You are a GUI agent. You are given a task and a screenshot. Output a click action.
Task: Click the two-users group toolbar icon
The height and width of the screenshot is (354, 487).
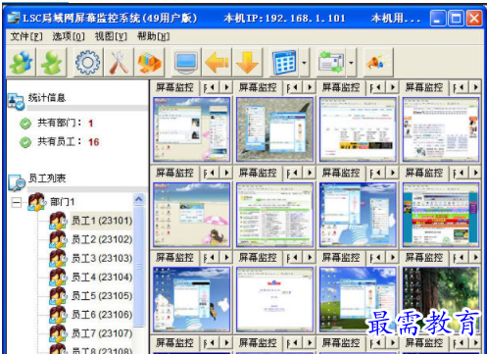click(x=21, y=62)
